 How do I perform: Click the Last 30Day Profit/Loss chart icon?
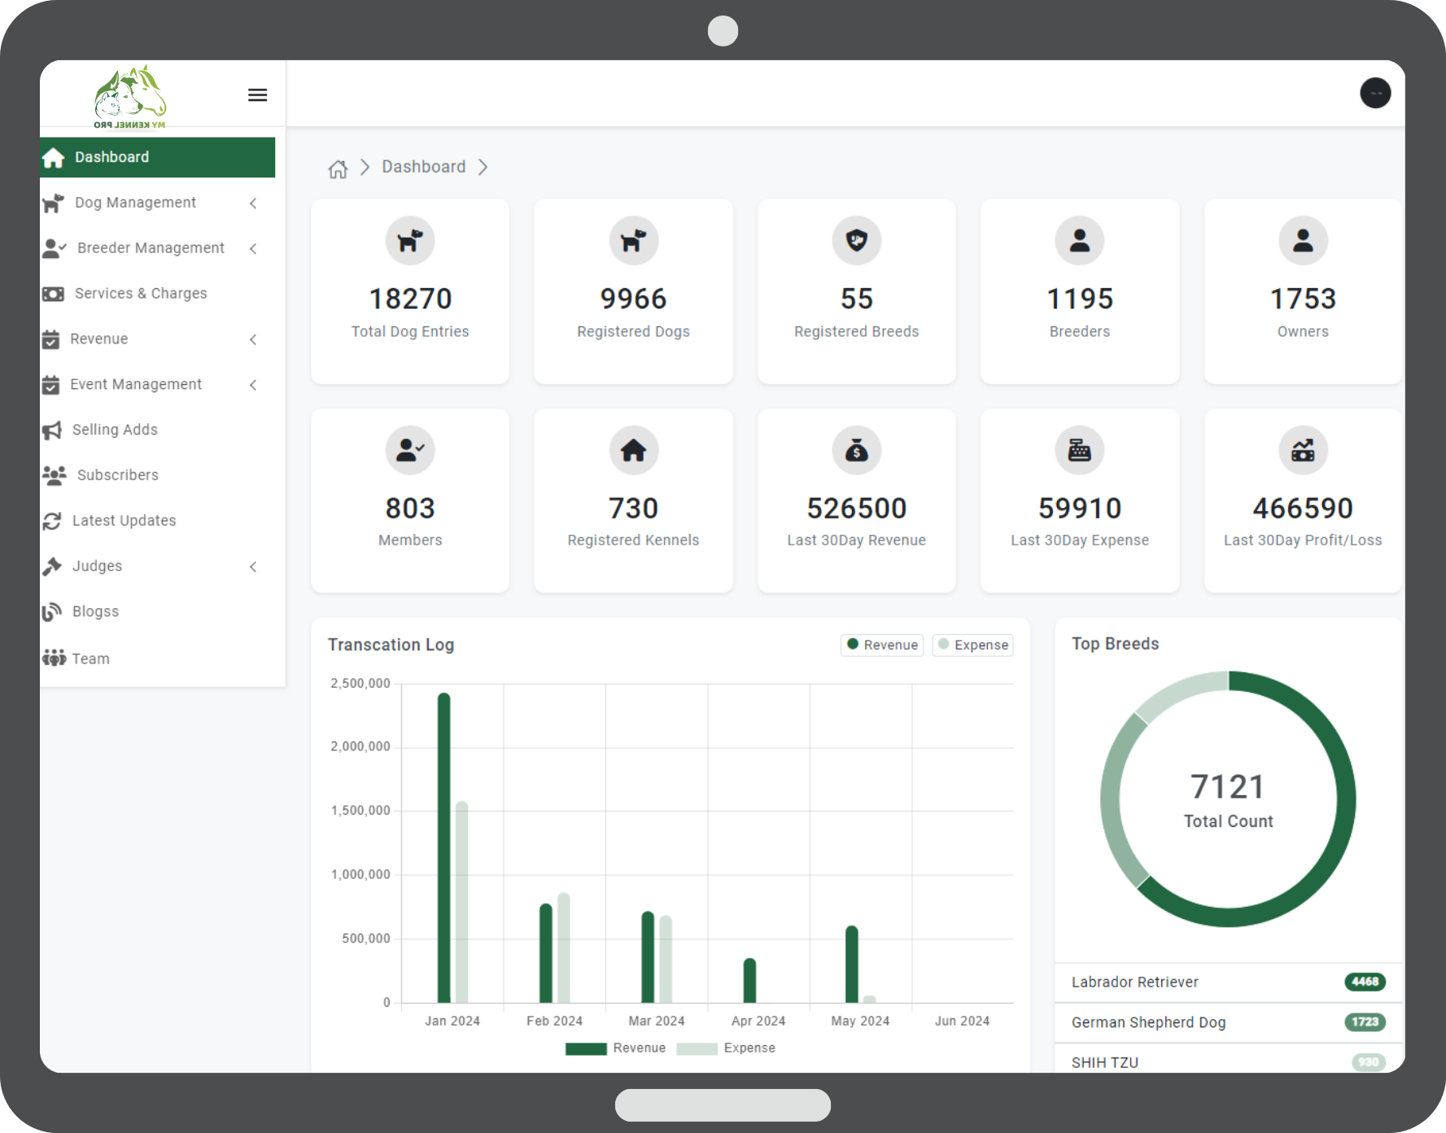point(1303,450)
